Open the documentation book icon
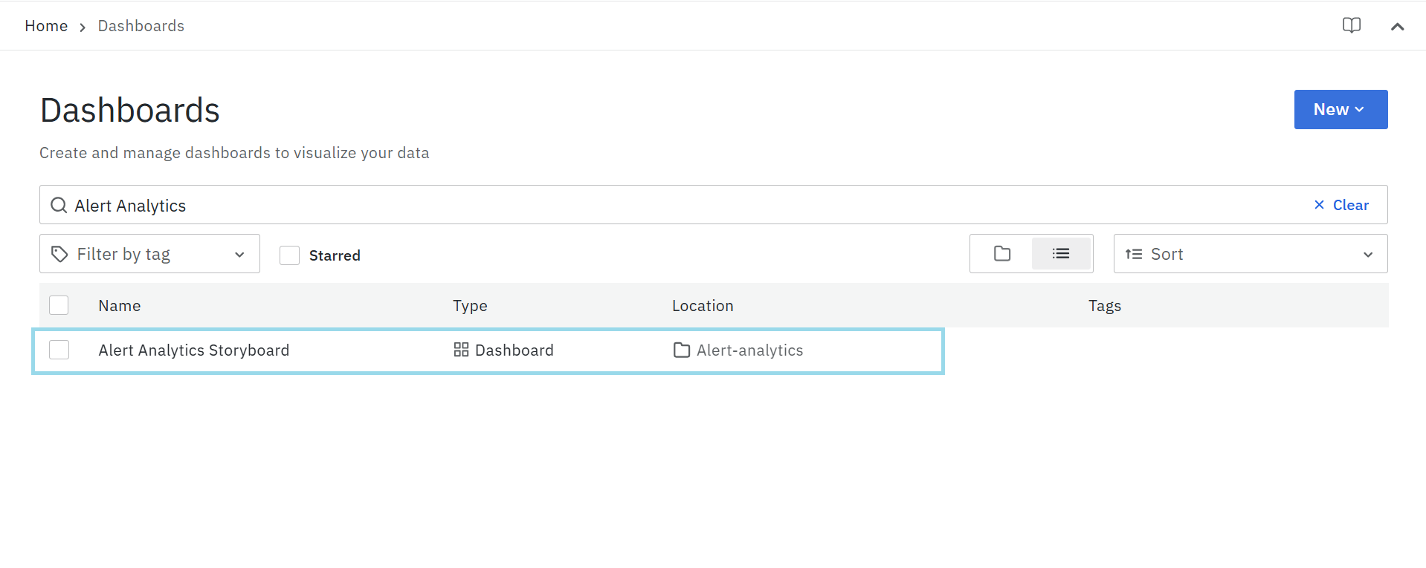This screenshot has width=1426, height=568. coord(1351,25)
